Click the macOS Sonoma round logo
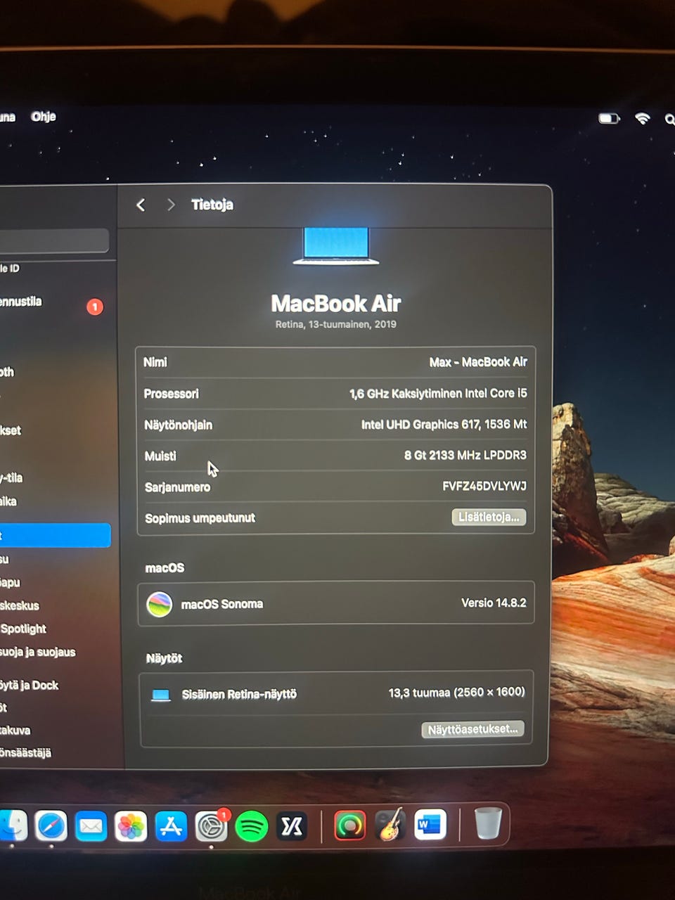This screenshot has height=900, width=675. point(160,604)
